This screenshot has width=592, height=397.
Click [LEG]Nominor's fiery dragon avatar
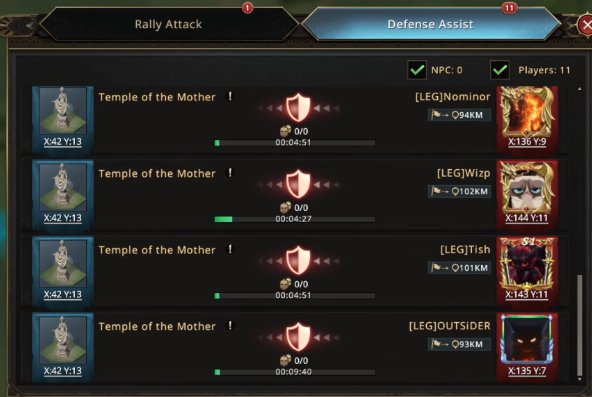point(527,112)
